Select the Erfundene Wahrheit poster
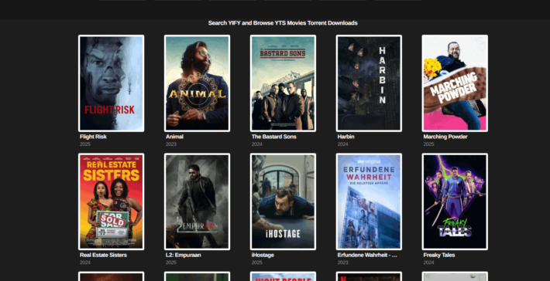 (369, 201)
